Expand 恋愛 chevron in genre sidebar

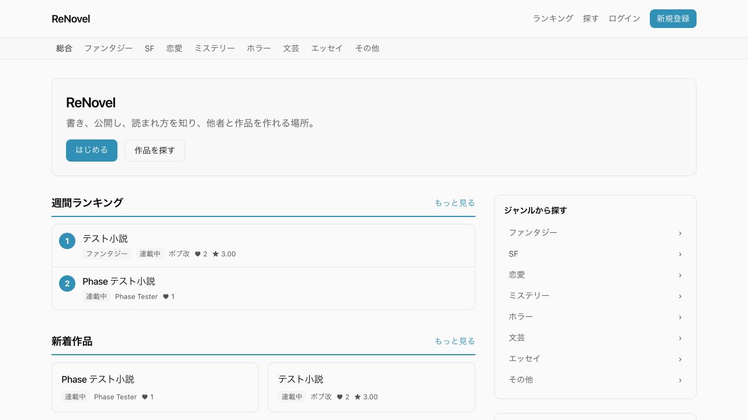(x=680, y=275)
